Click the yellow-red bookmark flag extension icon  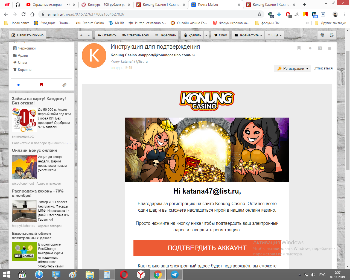(305, 14)
